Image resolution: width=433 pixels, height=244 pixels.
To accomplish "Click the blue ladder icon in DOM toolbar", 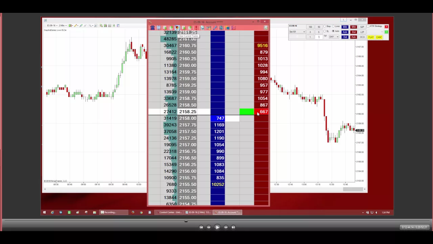I will [x=153, y=28].
